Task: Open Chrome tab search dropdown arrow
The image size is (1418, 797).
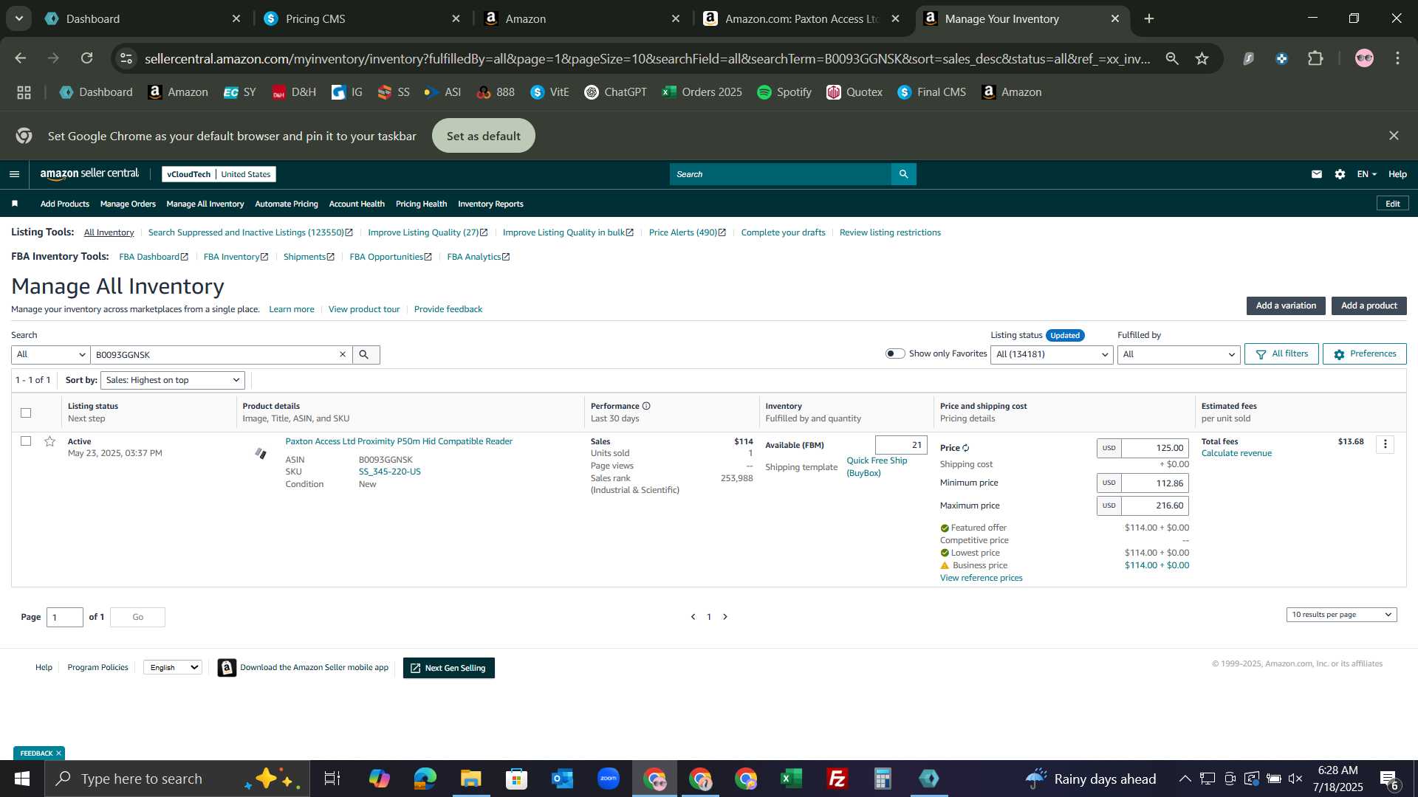Action: [18, 18]
